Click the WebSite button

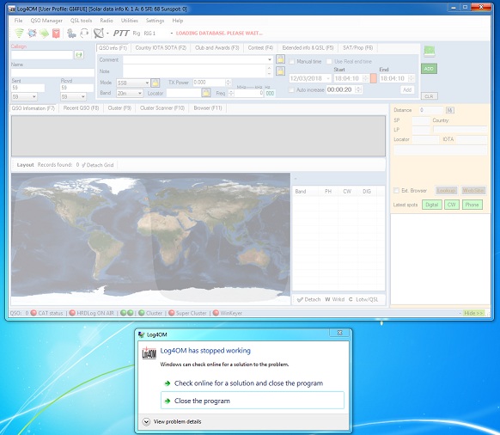coord(473,191)
